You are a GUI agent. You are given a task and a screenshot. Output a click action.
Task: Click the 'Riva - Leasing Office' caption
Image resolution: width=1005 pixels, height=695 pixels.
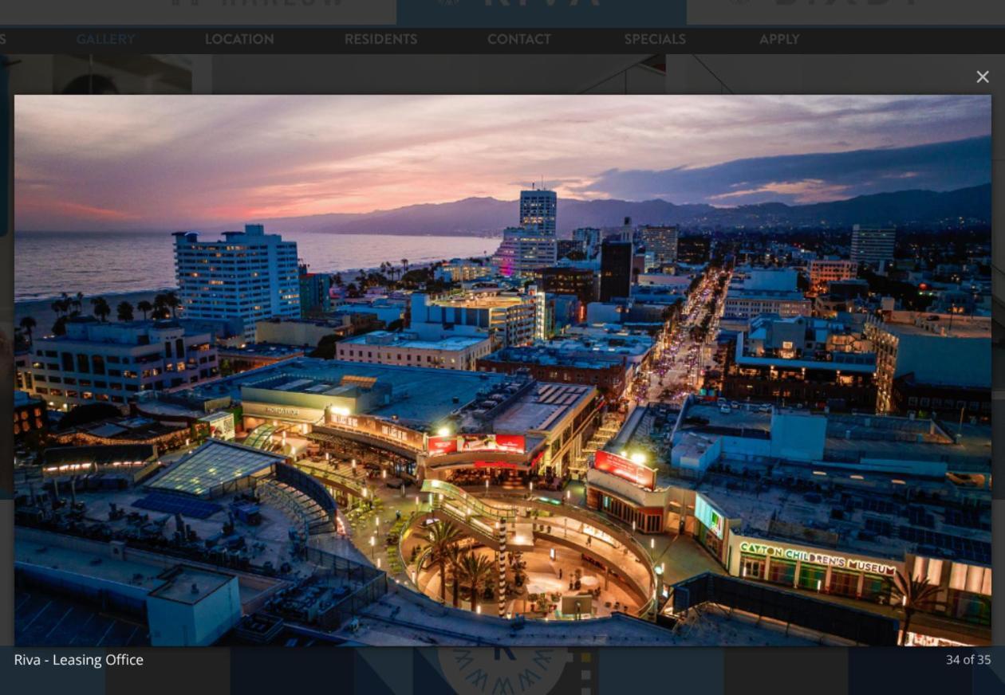click(78, 660)
